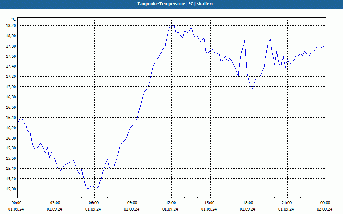Screen dimensions: 343x214
Task: Click the chart title Taupunkt-Temperatur [°C] skaliert
Action: tap(175, 4)
